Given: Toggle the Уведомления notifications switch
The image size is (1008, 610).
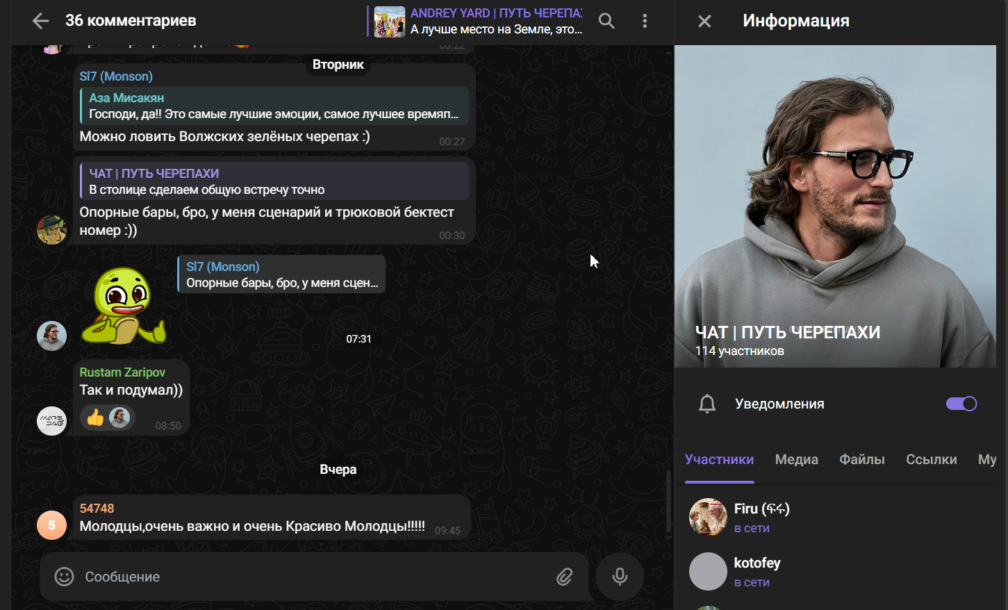Looking at the screenshot, I should click(961, 404).
